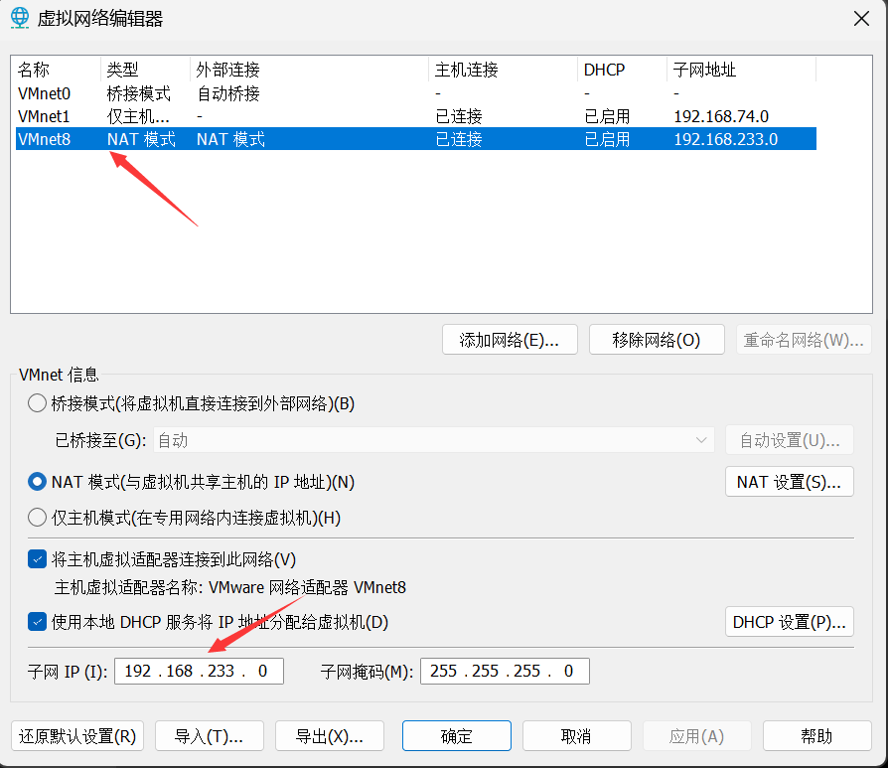Select the VMnet0 bridged network row
This screenshot has width=888, height=768.
click(45, 93)
